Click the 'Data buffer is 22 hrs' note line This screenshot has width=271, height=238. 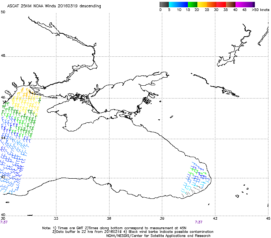point(133,232)
